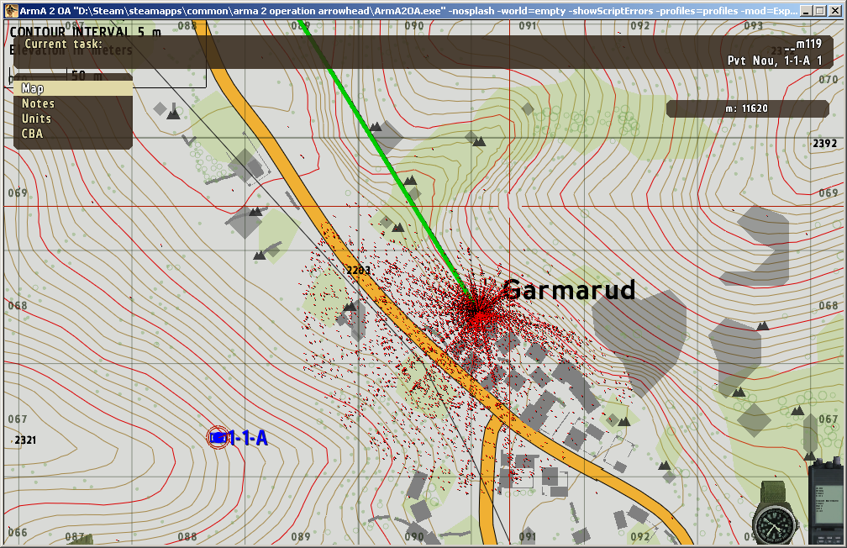Click the m: 11620 distance readout
Image resolution: width=847 pixels, height=548 pixels.
pos(747,108)
